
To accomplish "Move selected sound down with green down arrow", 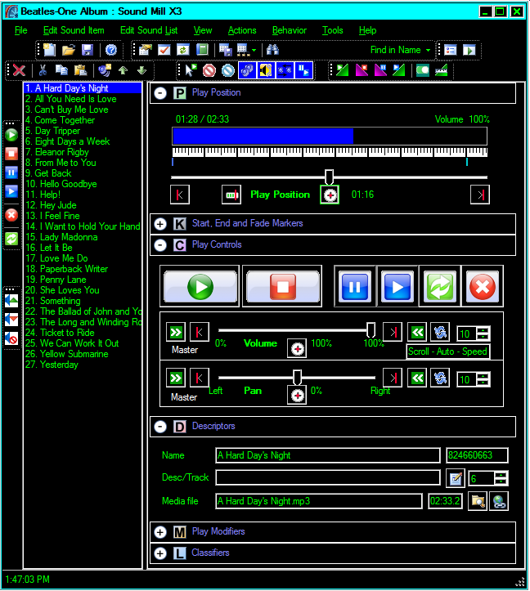I will [141, 70].
